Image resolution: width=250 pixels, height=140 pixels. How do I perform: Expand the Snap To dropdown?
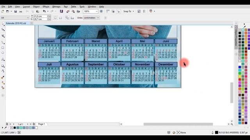pyautogui.click(x=133, y=11)
